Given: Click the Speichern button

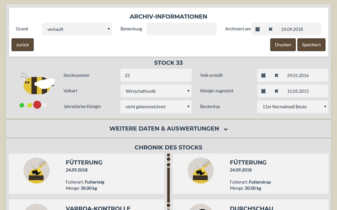Looking at the screenshot, I should tap(311, 45).
